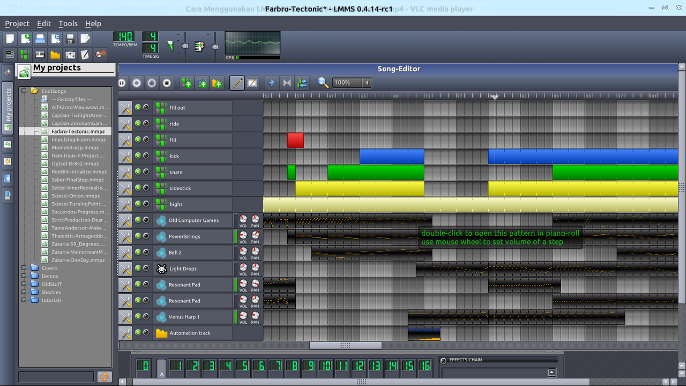Show the Song-Editor window icon

(10, 54)
